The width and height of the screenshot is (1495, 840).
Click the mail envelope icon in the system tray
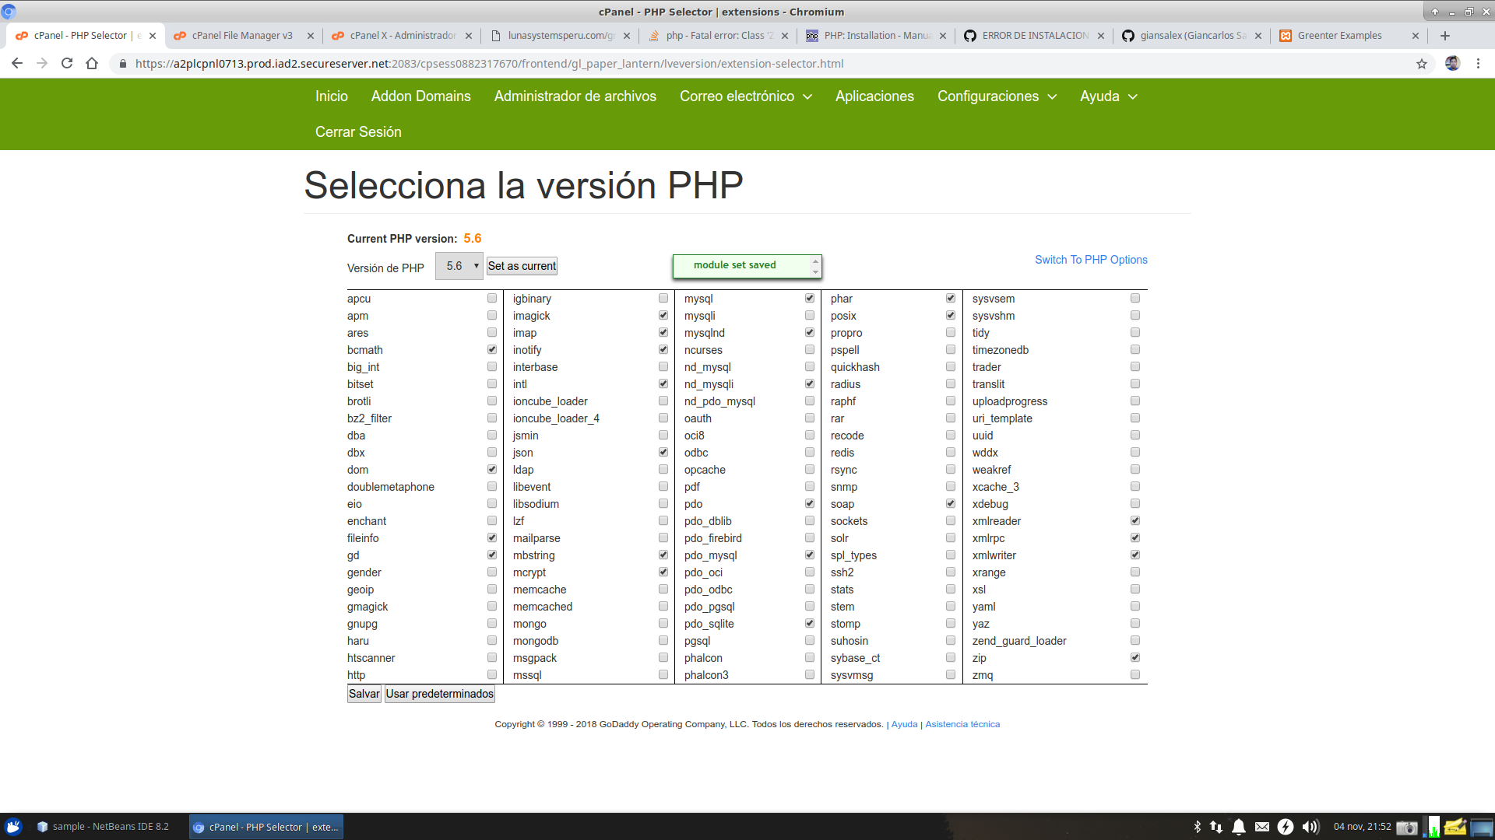[1263, 827]
